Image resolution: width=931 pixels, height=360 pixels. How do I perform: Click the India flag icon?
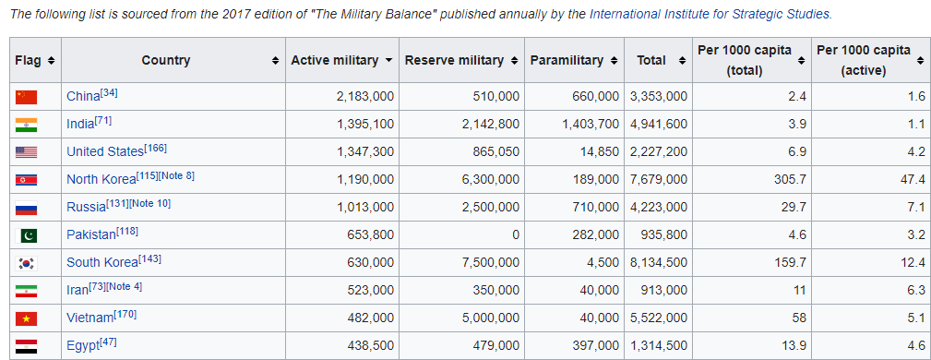[x=26, y=125]
